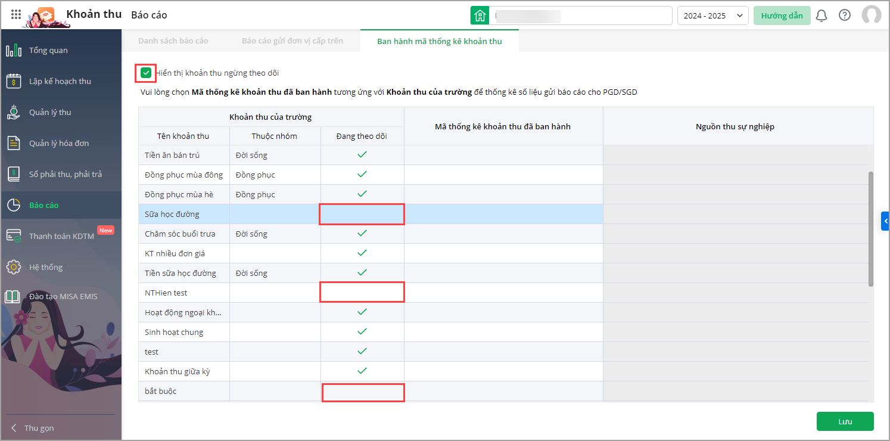Open Tổng quan in the sidebar
The width and height of the screenshot is (890, 441).
point(61,51)
